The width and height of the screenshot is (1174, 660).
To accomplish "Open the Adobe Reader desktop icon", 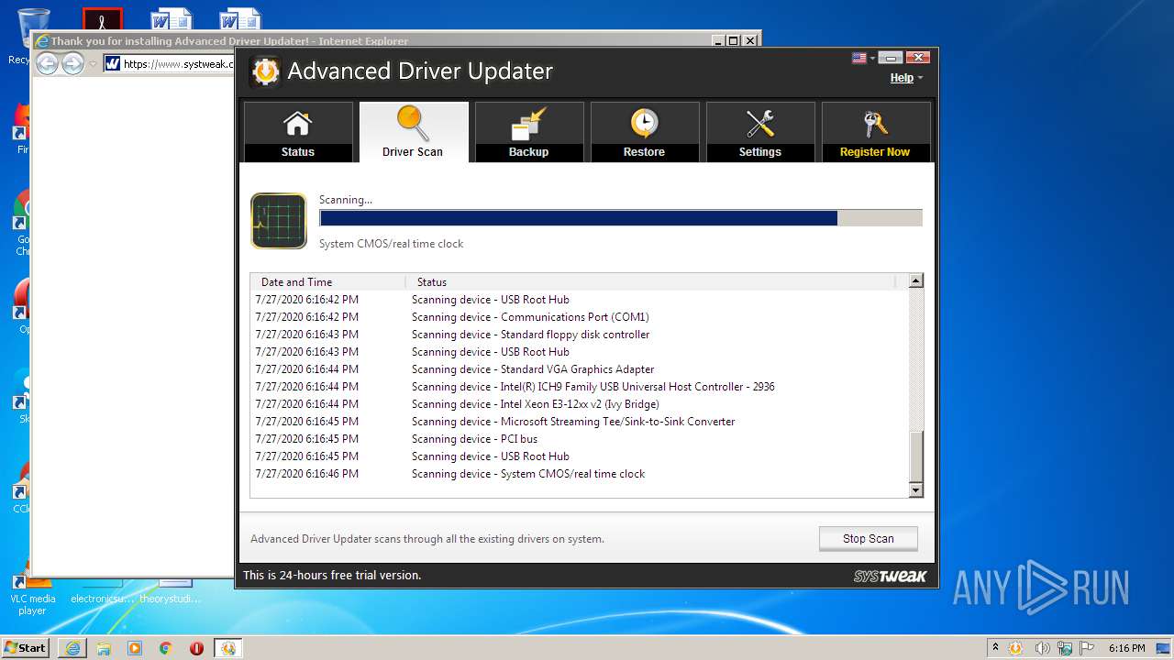I will point(103,20).
